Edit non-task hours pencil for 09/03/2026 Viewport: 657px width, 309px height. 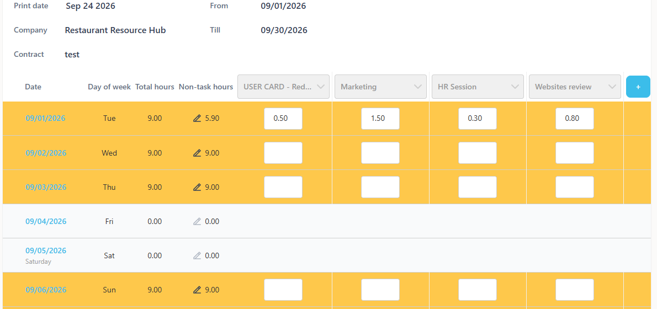[197, 187]
